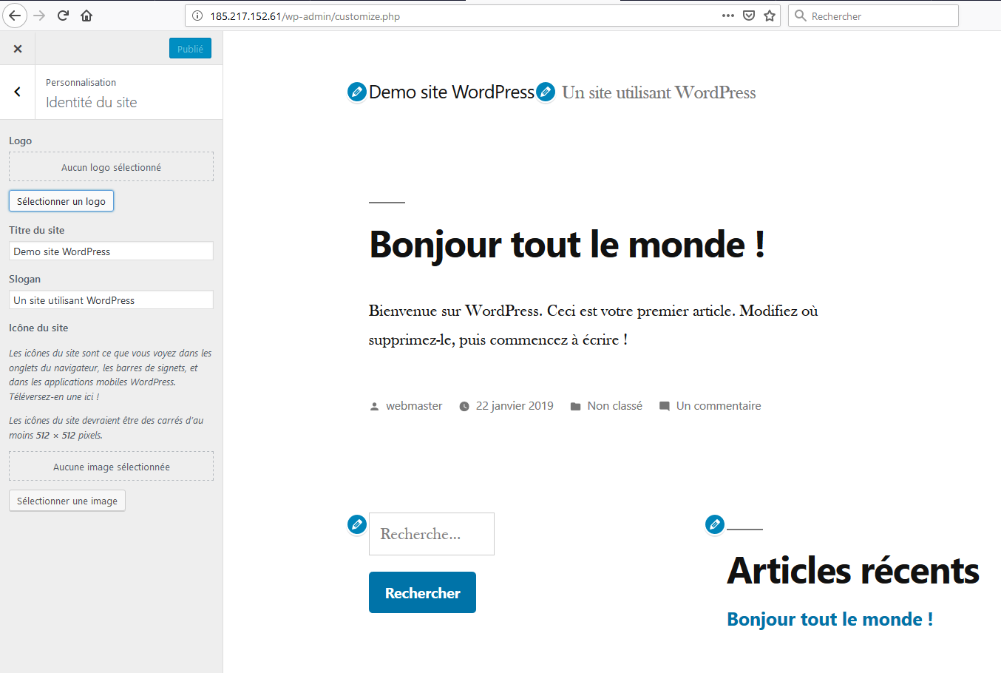1001x673 pixels.
Task: Open the Un commentaire link
Action: tap(719, 406)
